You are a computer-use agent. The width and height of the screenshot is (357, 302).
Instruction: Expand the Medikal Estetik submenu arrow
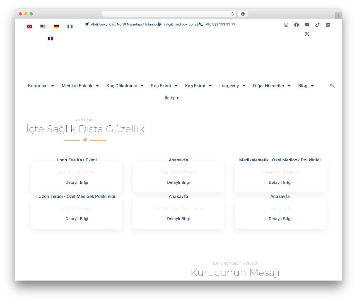point(97,86)
